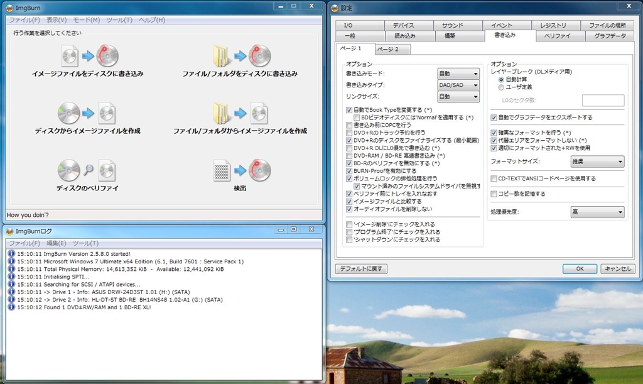Toggle '自動でグラフデータをエクスポートする' checkbox
The height and width of the screenshot is (384, 643).
click(x=494, y=118)
